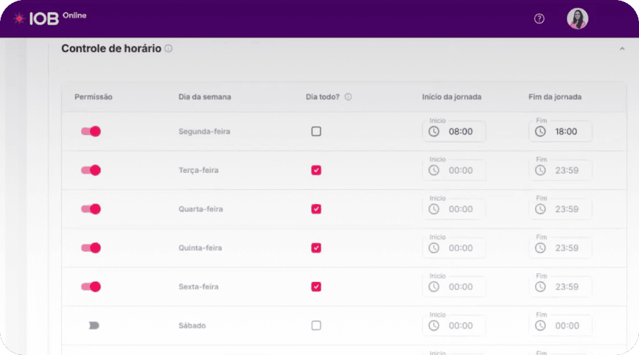The height and width of the screenshot is (355, 639).
Task: Click Segunda-feira end time field 18:00
Action: point(560,132)
